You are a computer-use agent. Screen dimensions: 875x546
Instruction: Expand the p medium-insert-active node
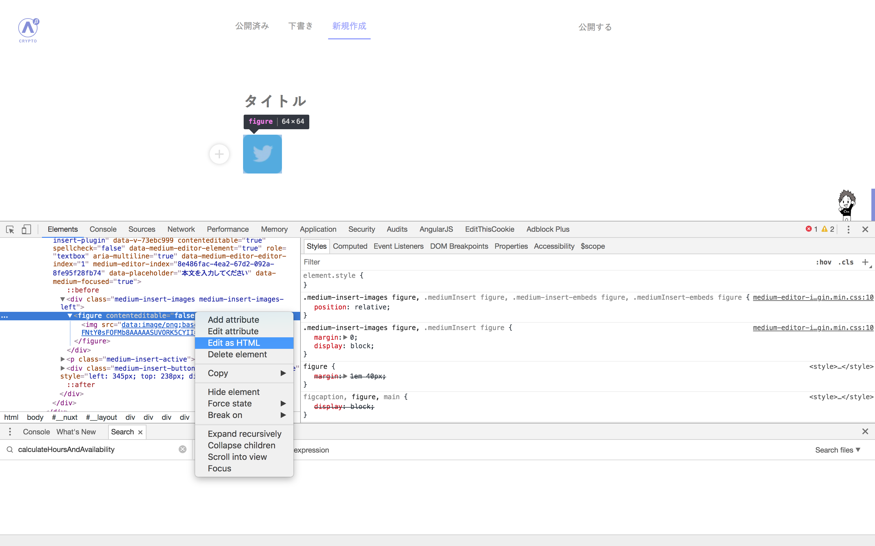(x=63, y=359)
